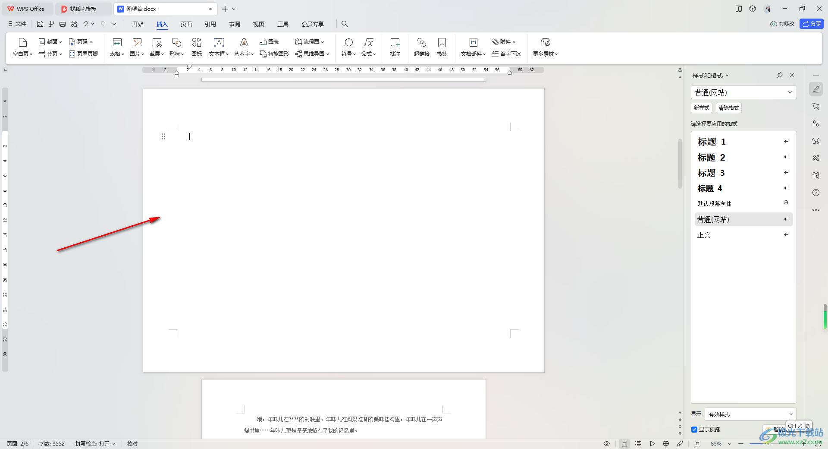828x449 pixels.
Task: Open the 拼写检查 dropdown in status bar
Action: pyautogui.click(x=95, y=444)
